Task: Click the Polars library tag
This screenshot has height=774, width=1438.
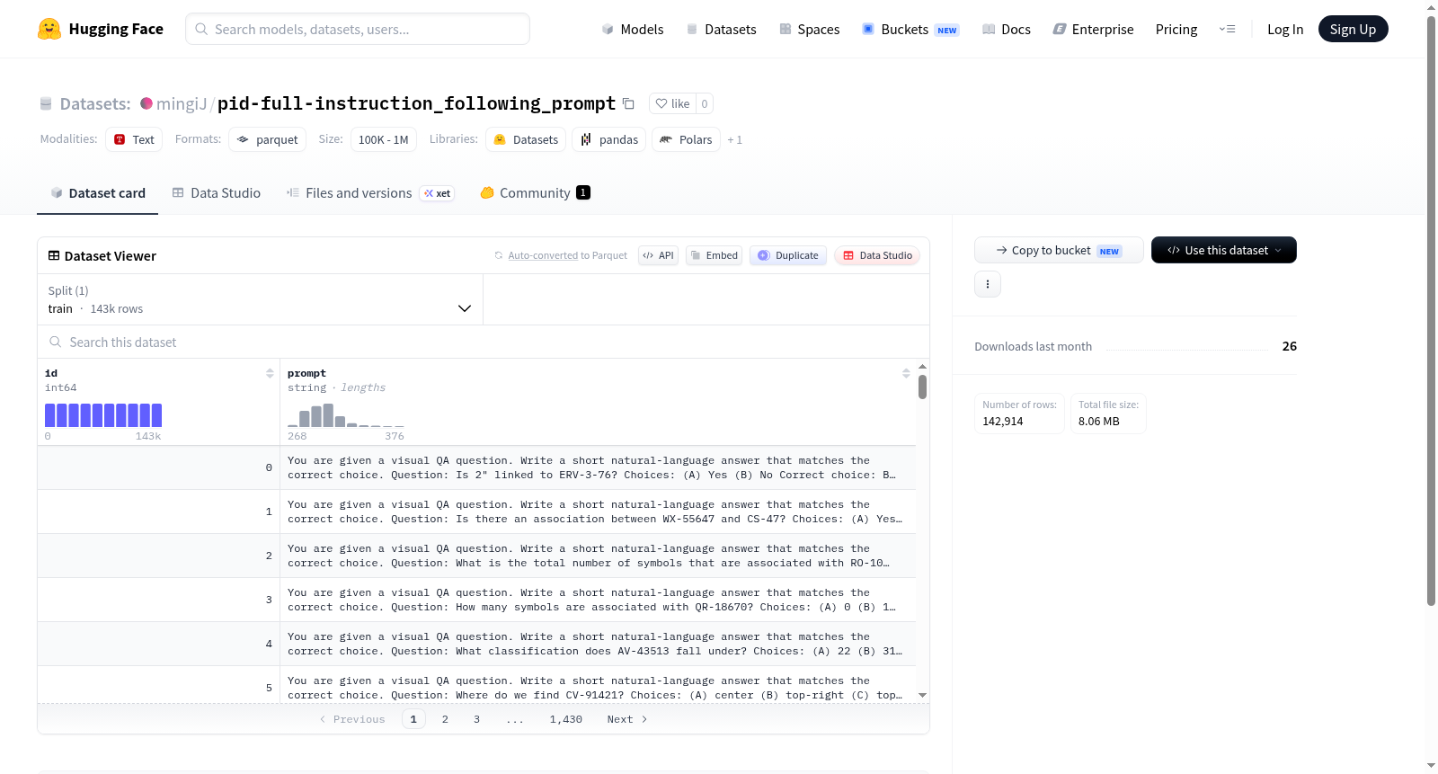Action: click(x=686, y=139)
